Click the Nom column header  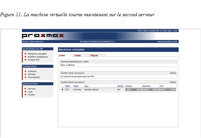86,86
